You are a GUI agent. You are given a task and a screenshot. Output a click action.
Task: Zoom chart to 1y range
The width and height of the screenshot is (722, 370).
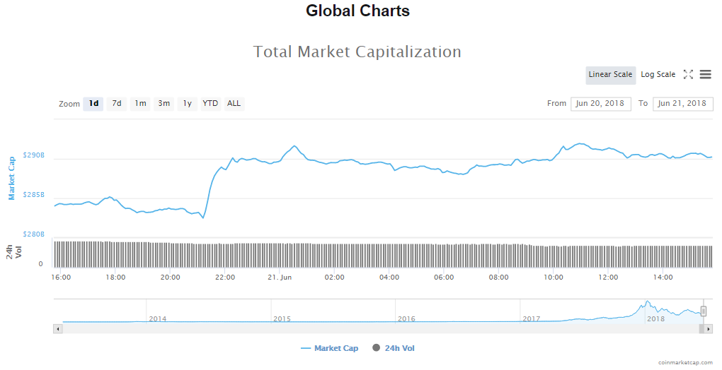click(187, 104)
